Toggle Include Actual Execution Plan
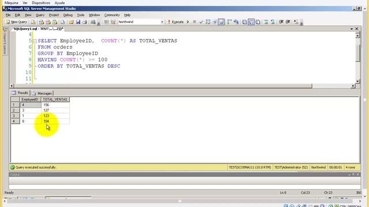 click(229, 22)
